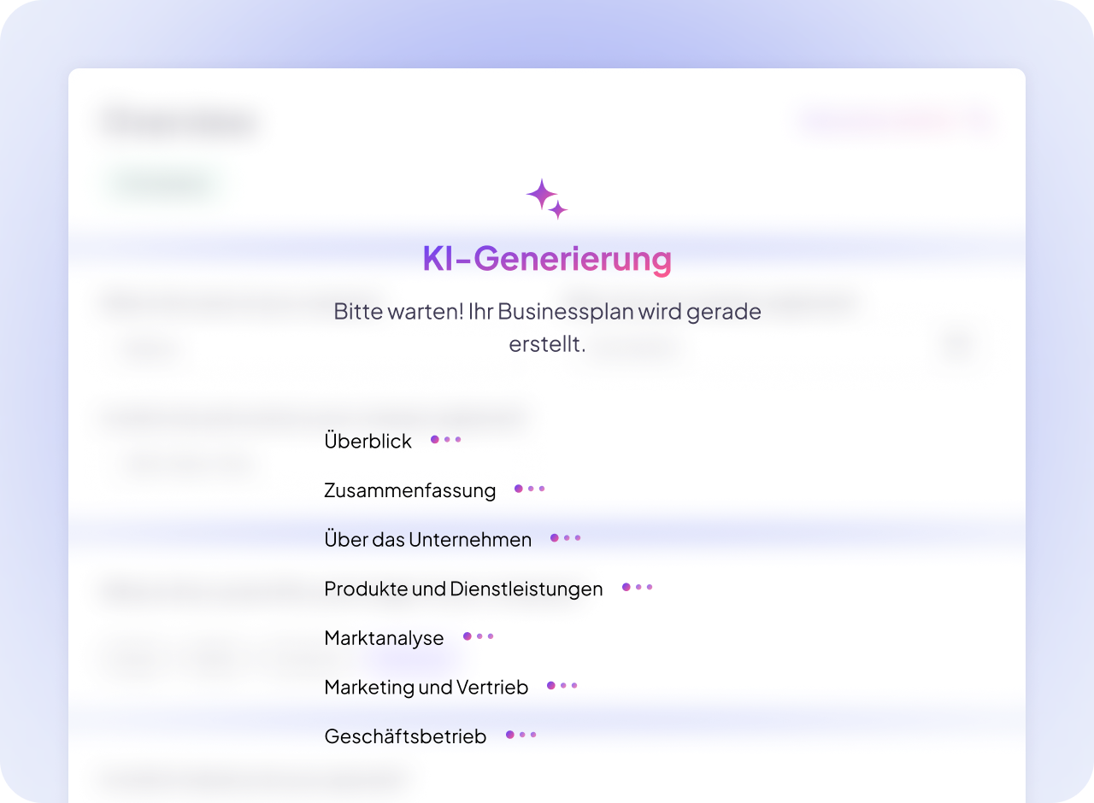Select Über das Unternehmen entry

428,540
